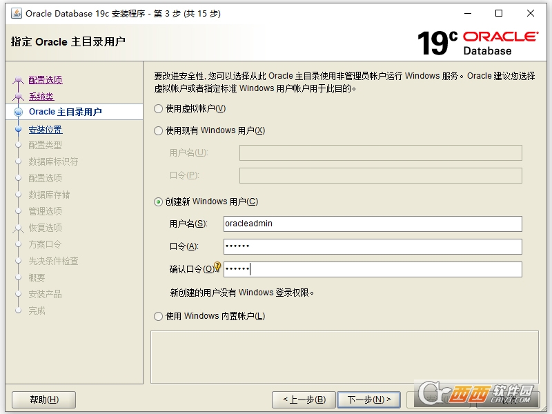The width and height of the screenshot is (552, 414).
Task: Click the Help (帮助) button
Action: pos(44,400)
